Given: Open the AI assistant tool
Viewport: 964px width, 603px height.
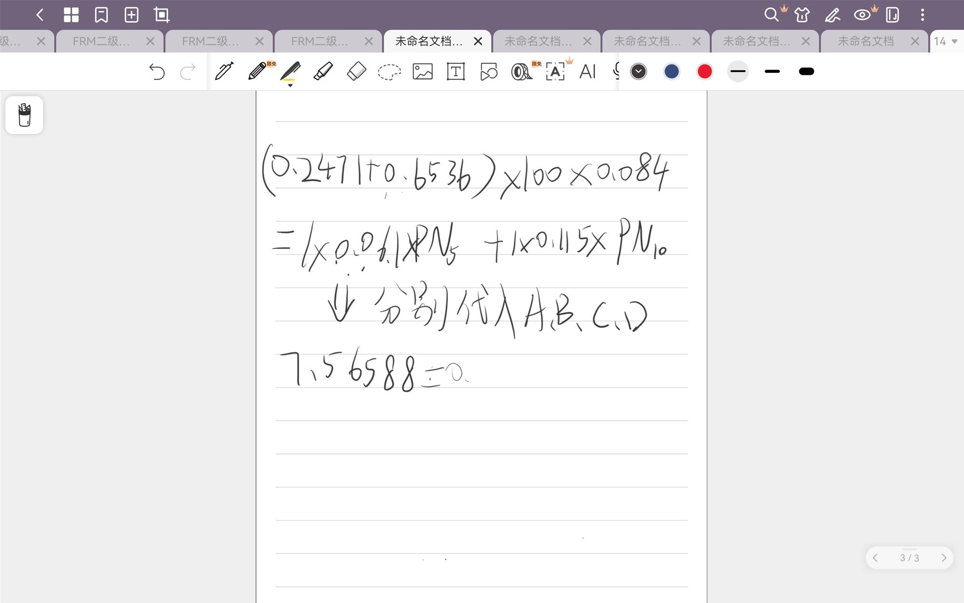Looking at the screenshot, I should click(588, 71).
